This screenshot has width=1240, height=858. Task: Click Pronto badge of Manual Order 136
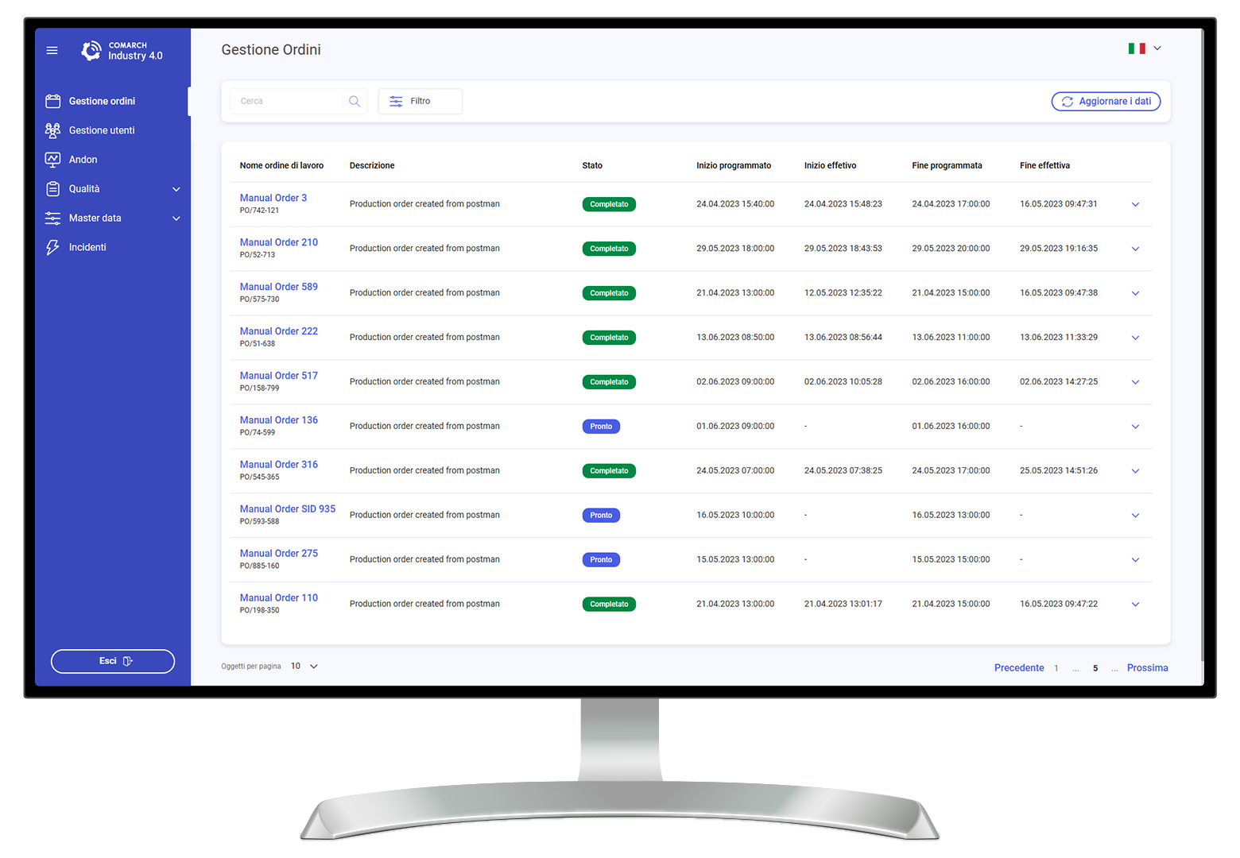pyautogui.click(x=601, y=427)
